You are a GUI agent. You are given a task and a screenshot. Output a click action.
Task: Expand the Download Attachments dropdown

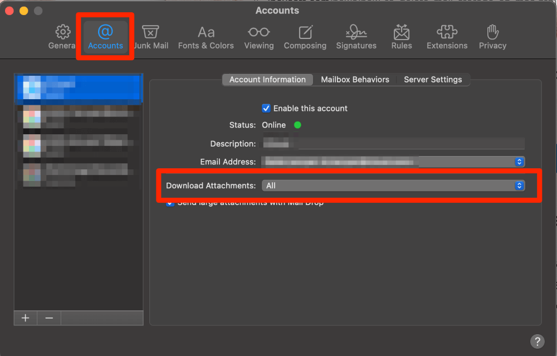[x=393, y=186]
